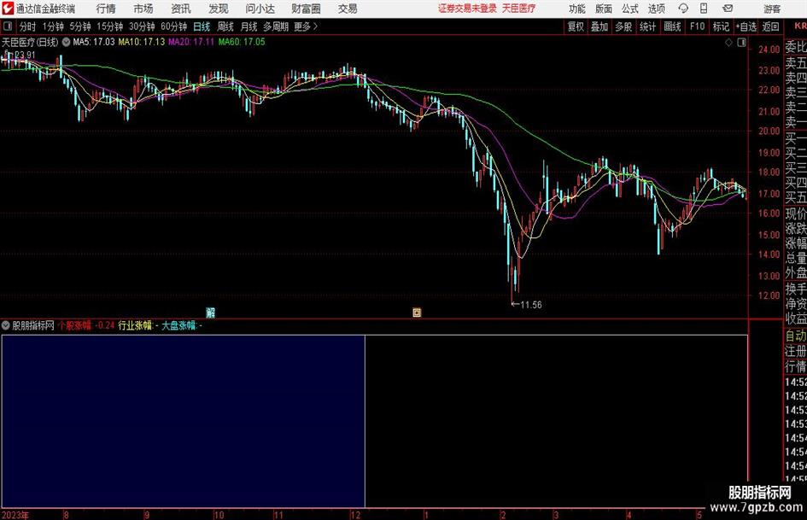The height and width of the screenshot is (520, 807).
Task: Open the 市场 menu
Action: (x=143, y=9)
